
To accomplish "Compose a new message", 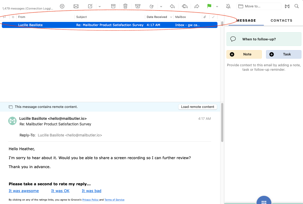I will pyautogui.click(x=90, y=6).
